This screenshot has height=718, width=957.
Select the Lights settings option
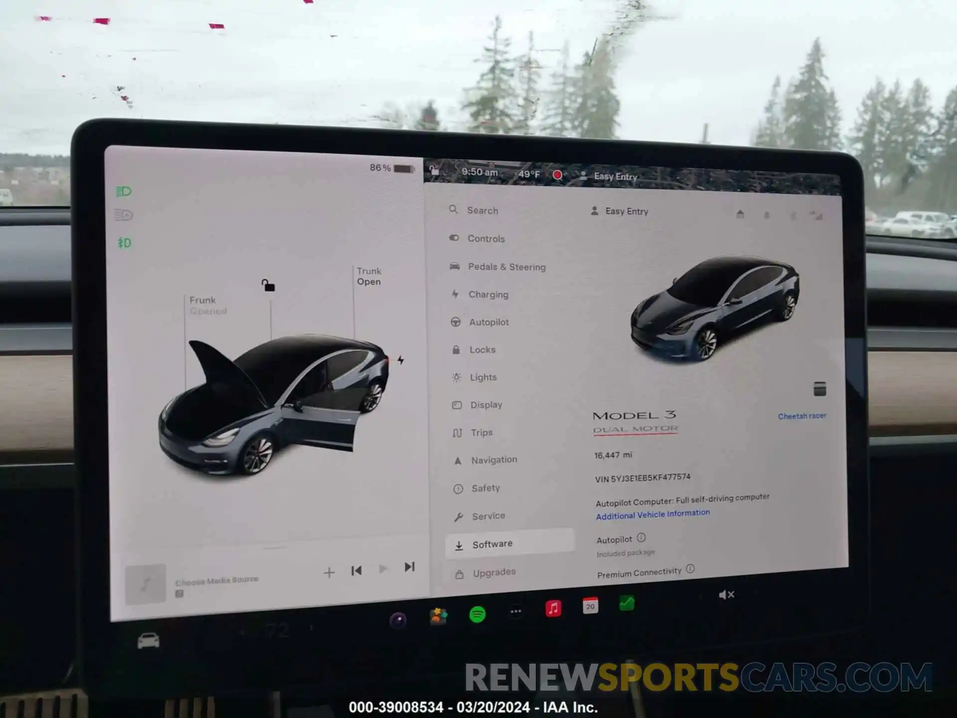(482, 377)
